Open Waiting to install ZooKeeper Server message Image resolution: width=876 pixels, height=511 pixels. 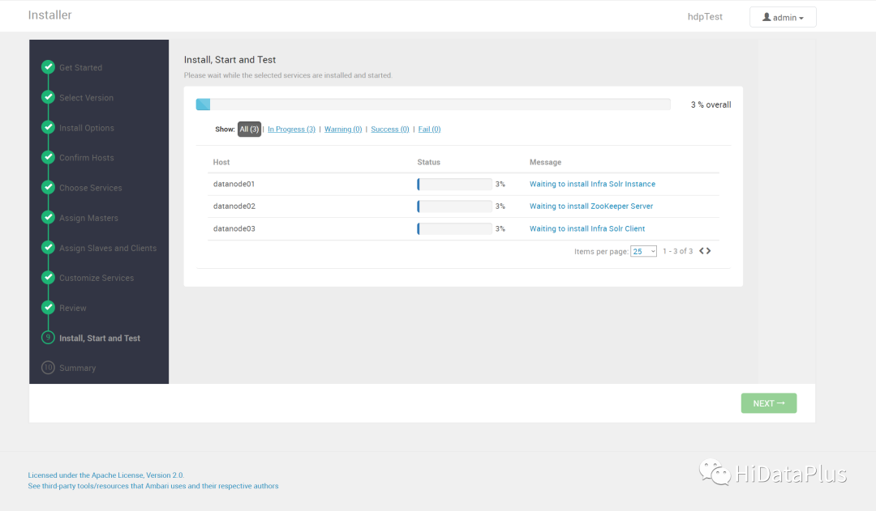click(x=590, y=207)
